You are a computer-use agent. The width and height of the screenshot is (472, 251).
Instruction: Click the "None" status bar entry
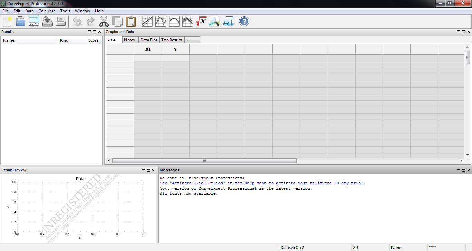(x=396, y=248)
